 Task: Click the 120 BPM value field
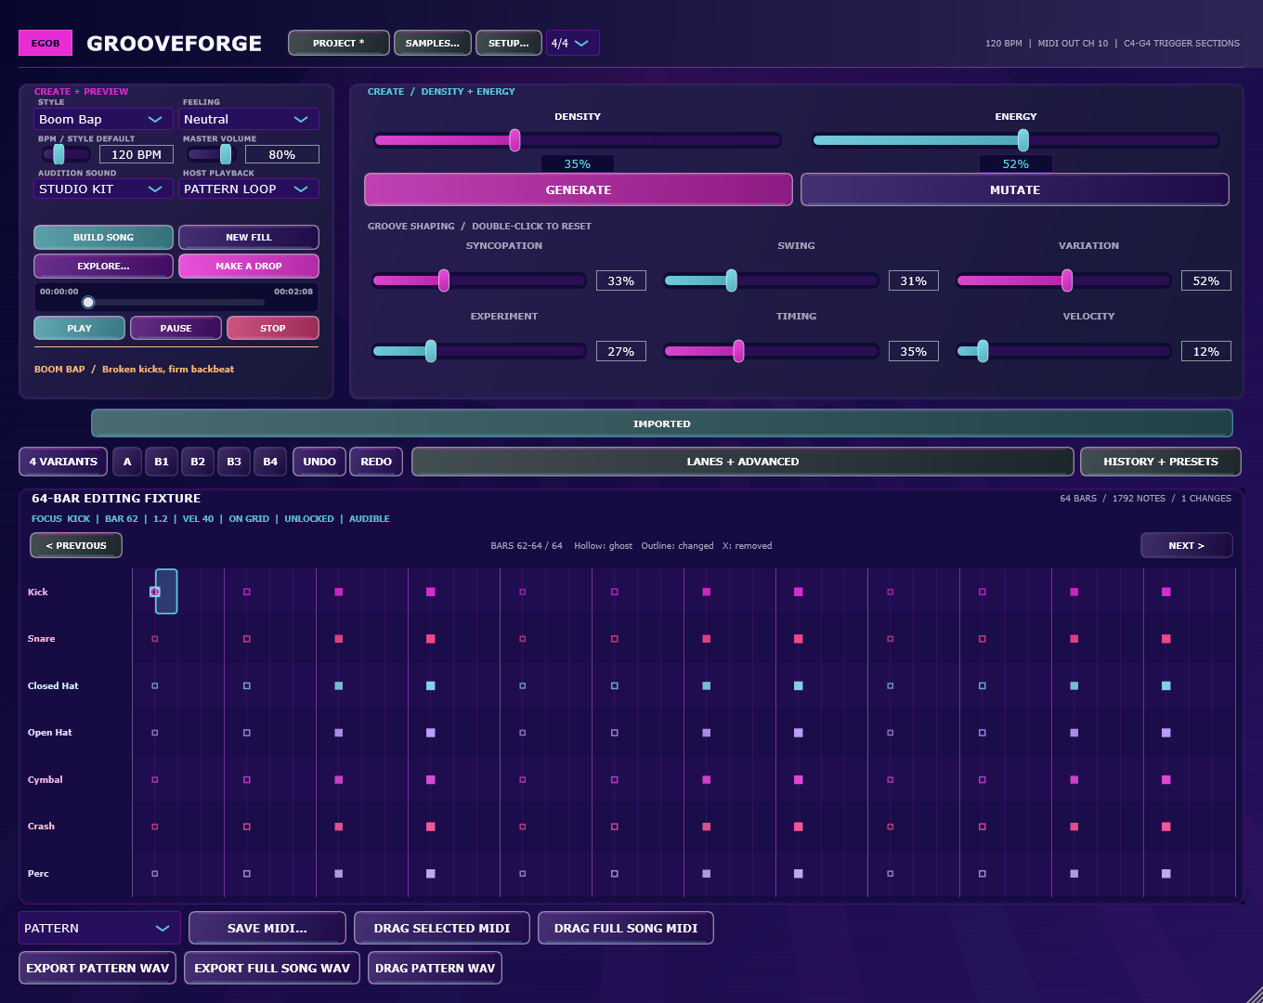pyautogui.click(x=137, y=154)
